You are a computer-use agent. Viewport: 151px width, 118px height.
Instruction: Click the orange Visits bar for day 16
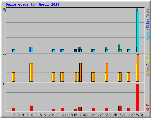tap(76, 77)
